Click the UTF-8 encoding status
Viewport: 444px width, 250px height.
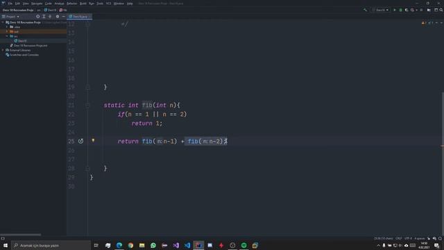408,238
